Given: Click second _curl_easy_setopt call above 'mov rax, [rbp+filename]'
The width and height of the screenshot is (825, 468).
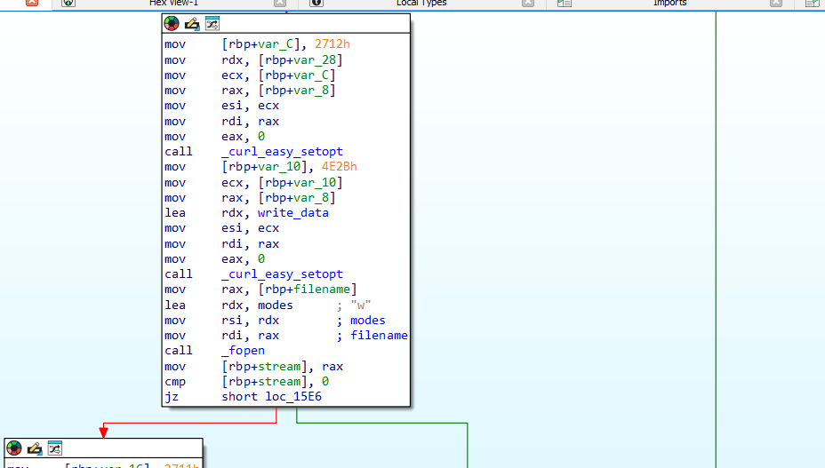Looking at the screenshot, I should [282, 274].
